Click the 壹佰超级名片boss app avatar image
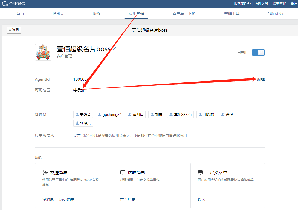The width and height of the screenshot is (298, 210). tap(43, 52)
